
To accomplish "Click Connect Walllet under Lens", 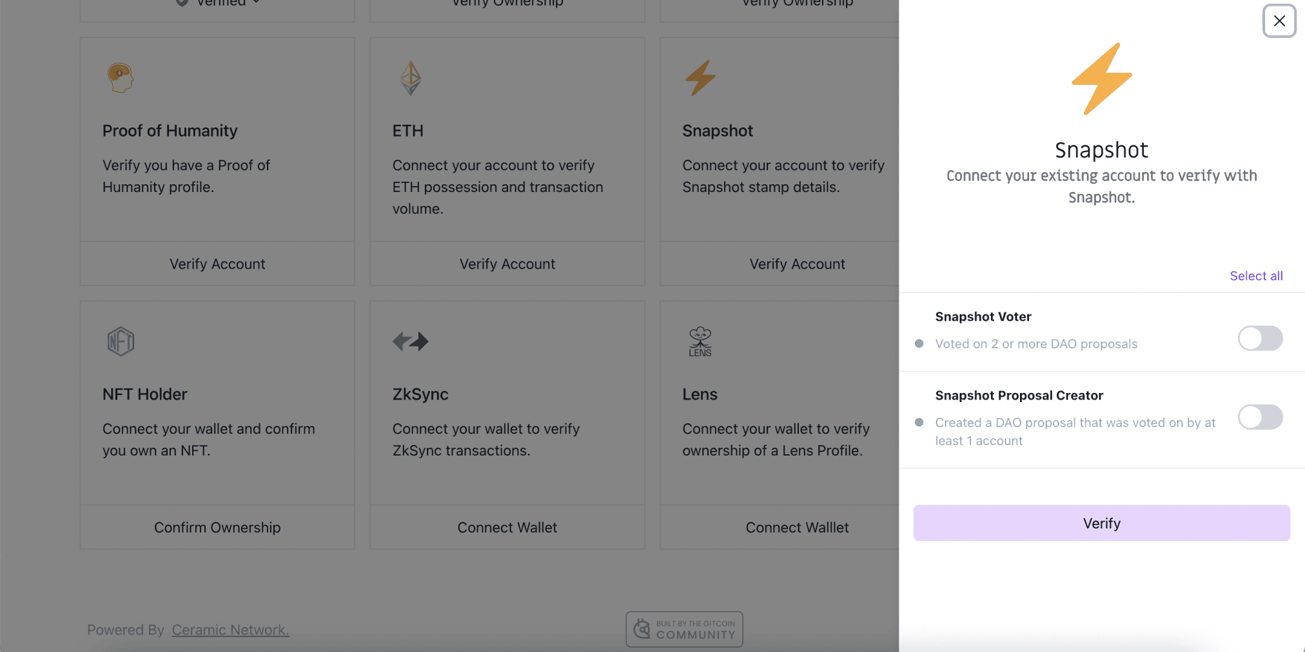I will pyautogui.click(x=797, y=528).
